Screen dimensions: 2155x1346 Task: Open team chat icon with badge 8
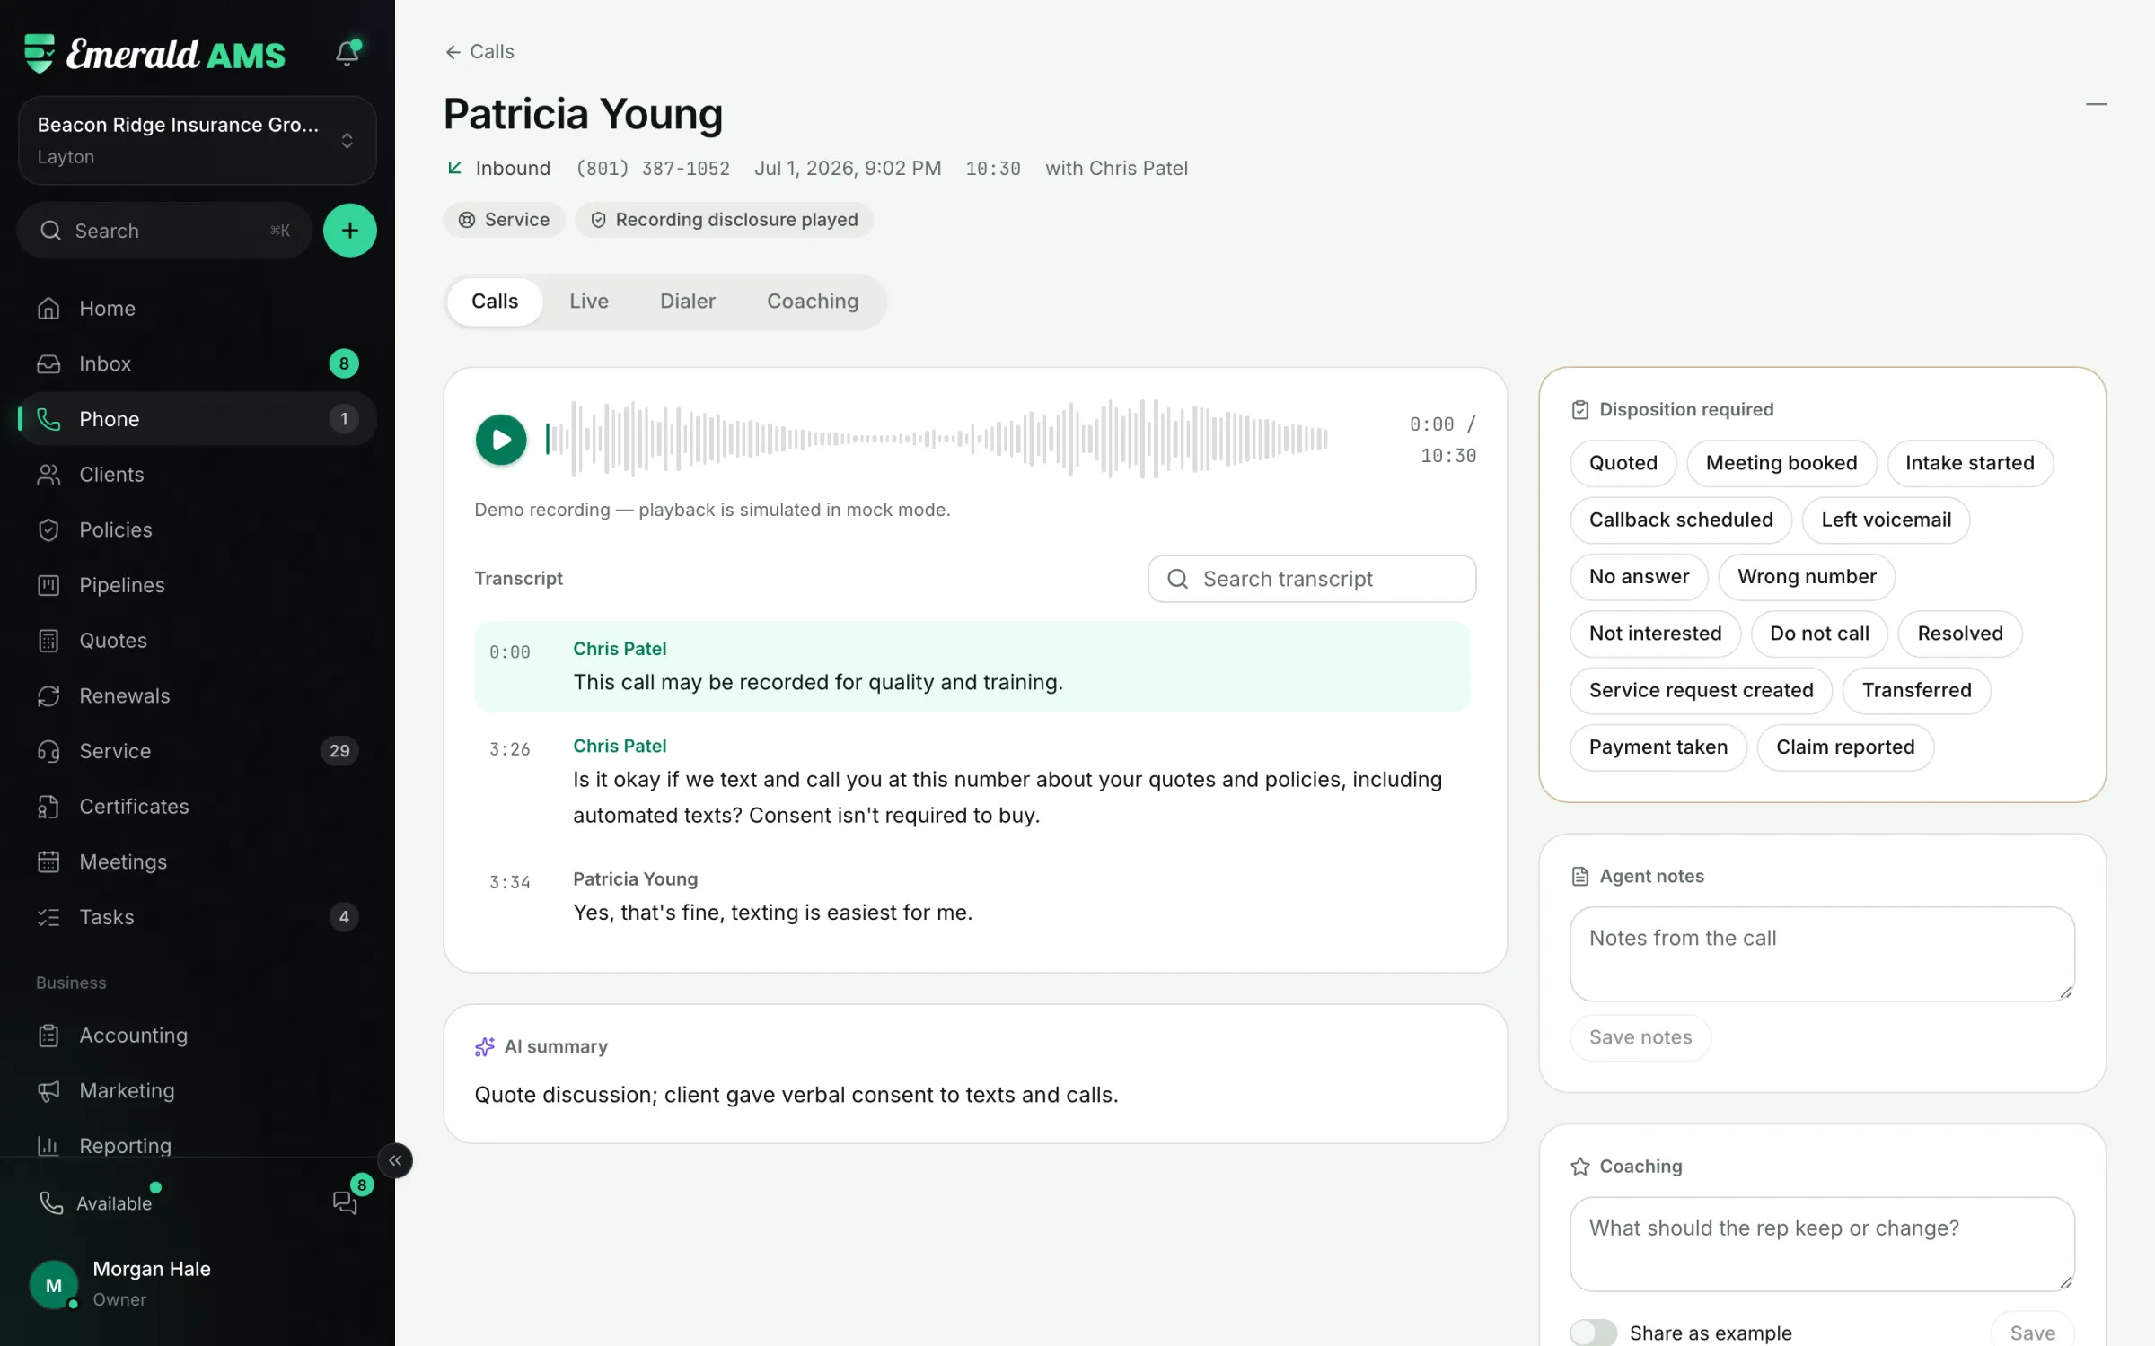[346, 1202]
